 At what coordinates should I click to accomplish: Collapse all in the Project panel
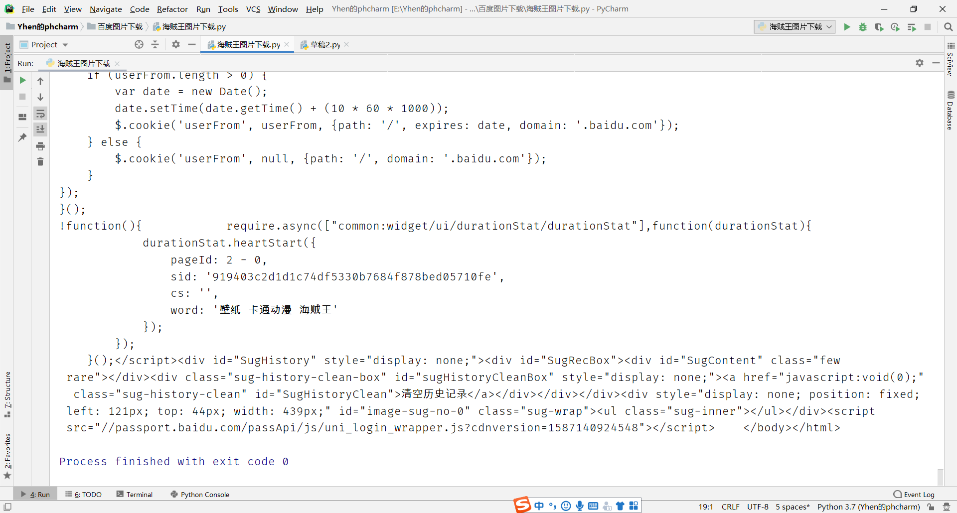coord(155,44)
